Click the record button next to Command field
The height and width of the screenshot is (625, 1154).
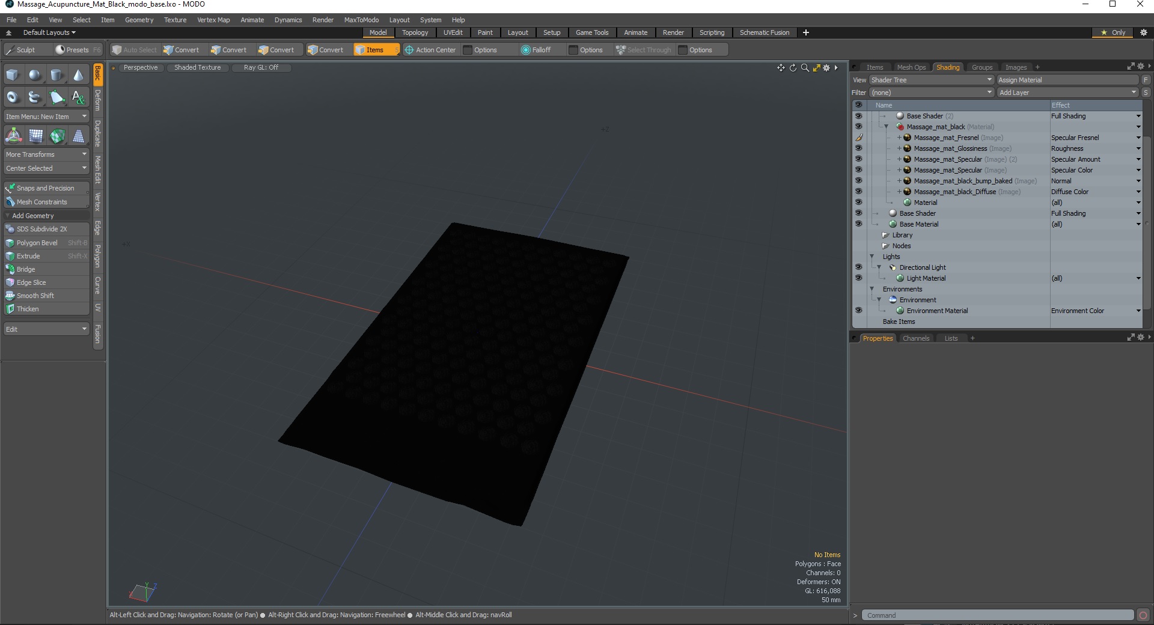coord(1143,615)
